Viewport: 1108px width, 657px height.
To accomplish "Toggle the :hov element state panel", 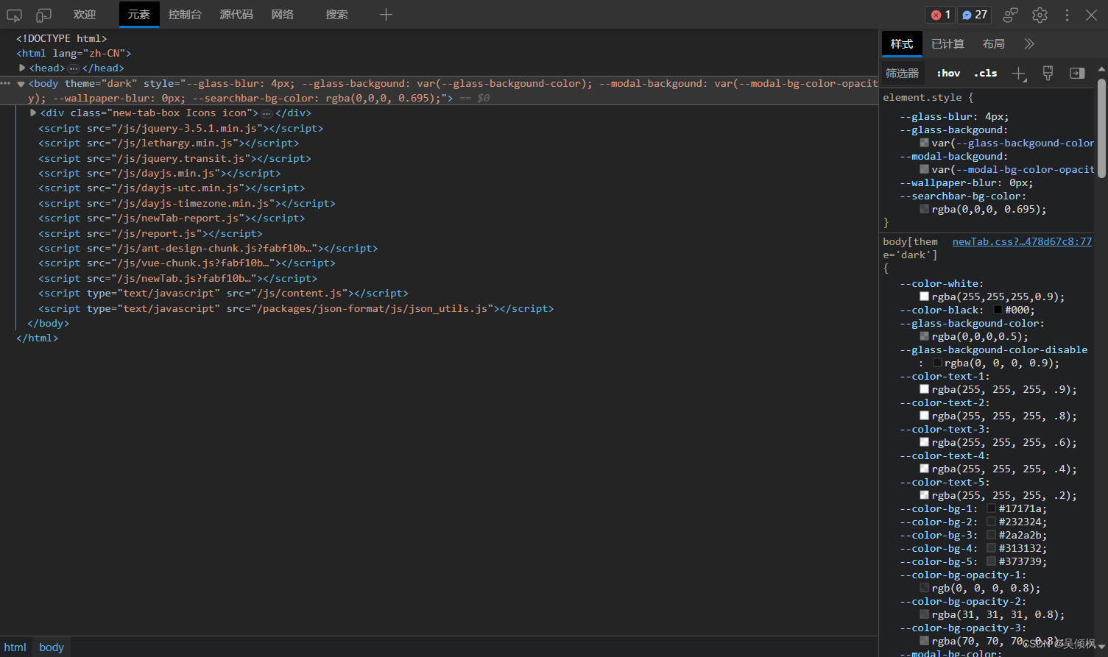I will 948,73.
